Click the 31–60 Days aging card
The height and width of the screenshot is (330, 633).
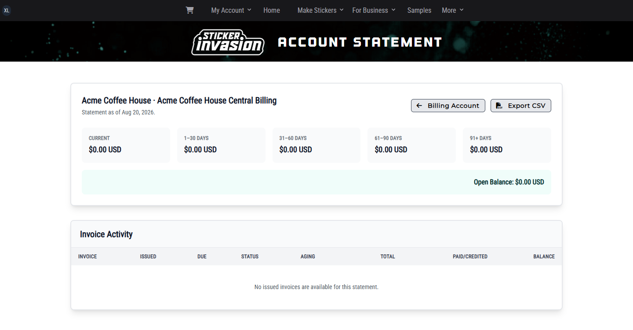pos(316,145)
